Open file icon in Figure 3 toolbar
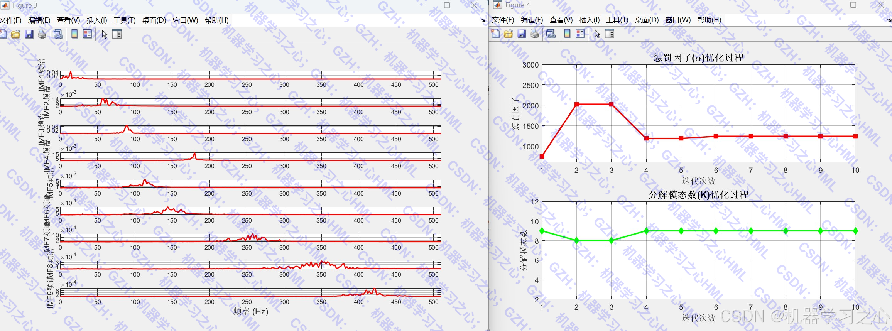Screen dimensions: 892x331 click(x=16, y=34)
